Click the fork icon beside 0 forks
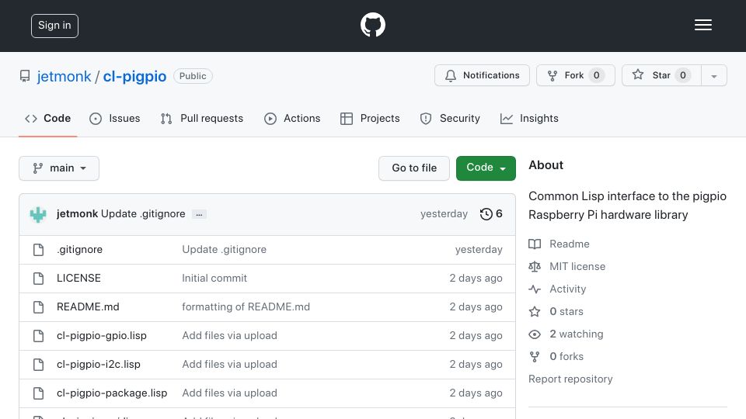The image size is (746, 419). pos(535,357)
